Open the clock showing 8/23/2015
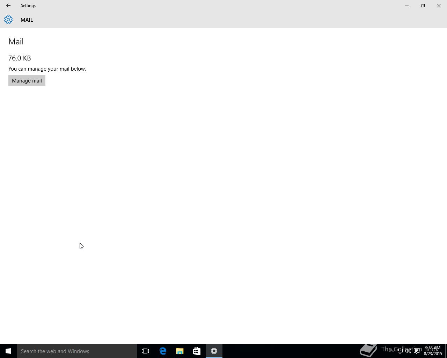Screen dimensions: 447x358 [433, 351]
